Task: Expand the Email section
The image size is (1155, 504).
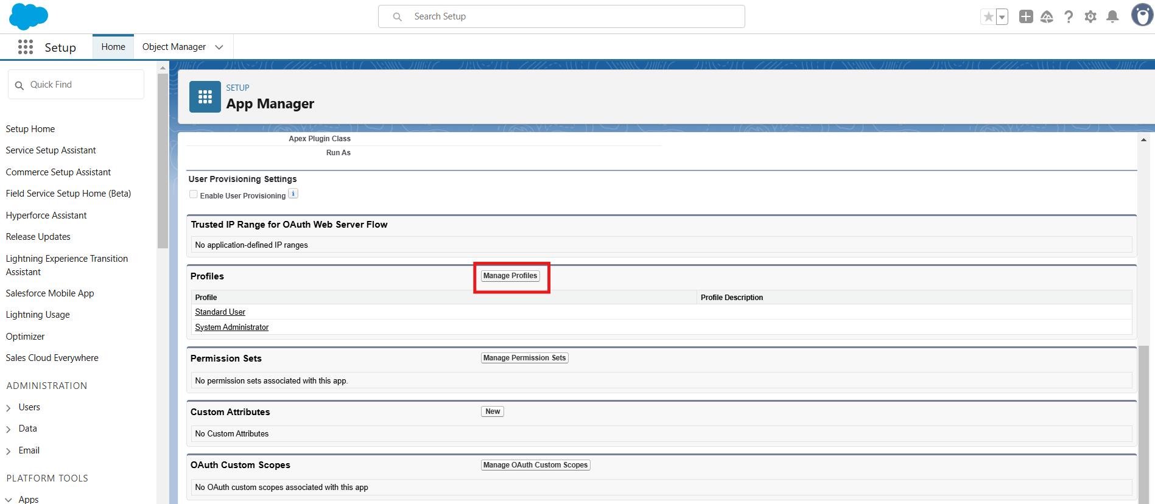Action: click(x=9, y=451)
